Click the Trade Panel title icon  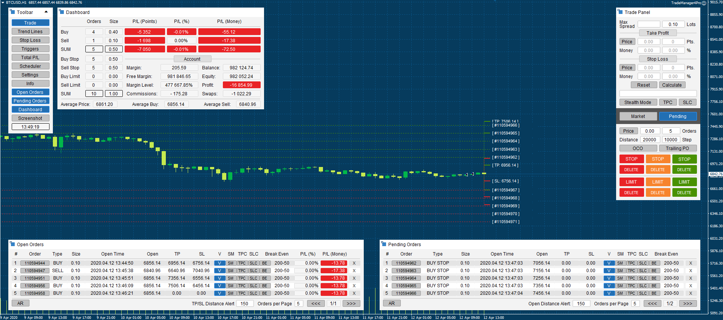point(620,12)
